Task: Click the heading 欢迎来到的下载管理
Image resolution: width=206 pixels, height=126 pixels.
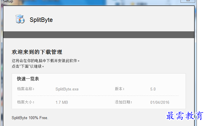Action: pos(37,52)
